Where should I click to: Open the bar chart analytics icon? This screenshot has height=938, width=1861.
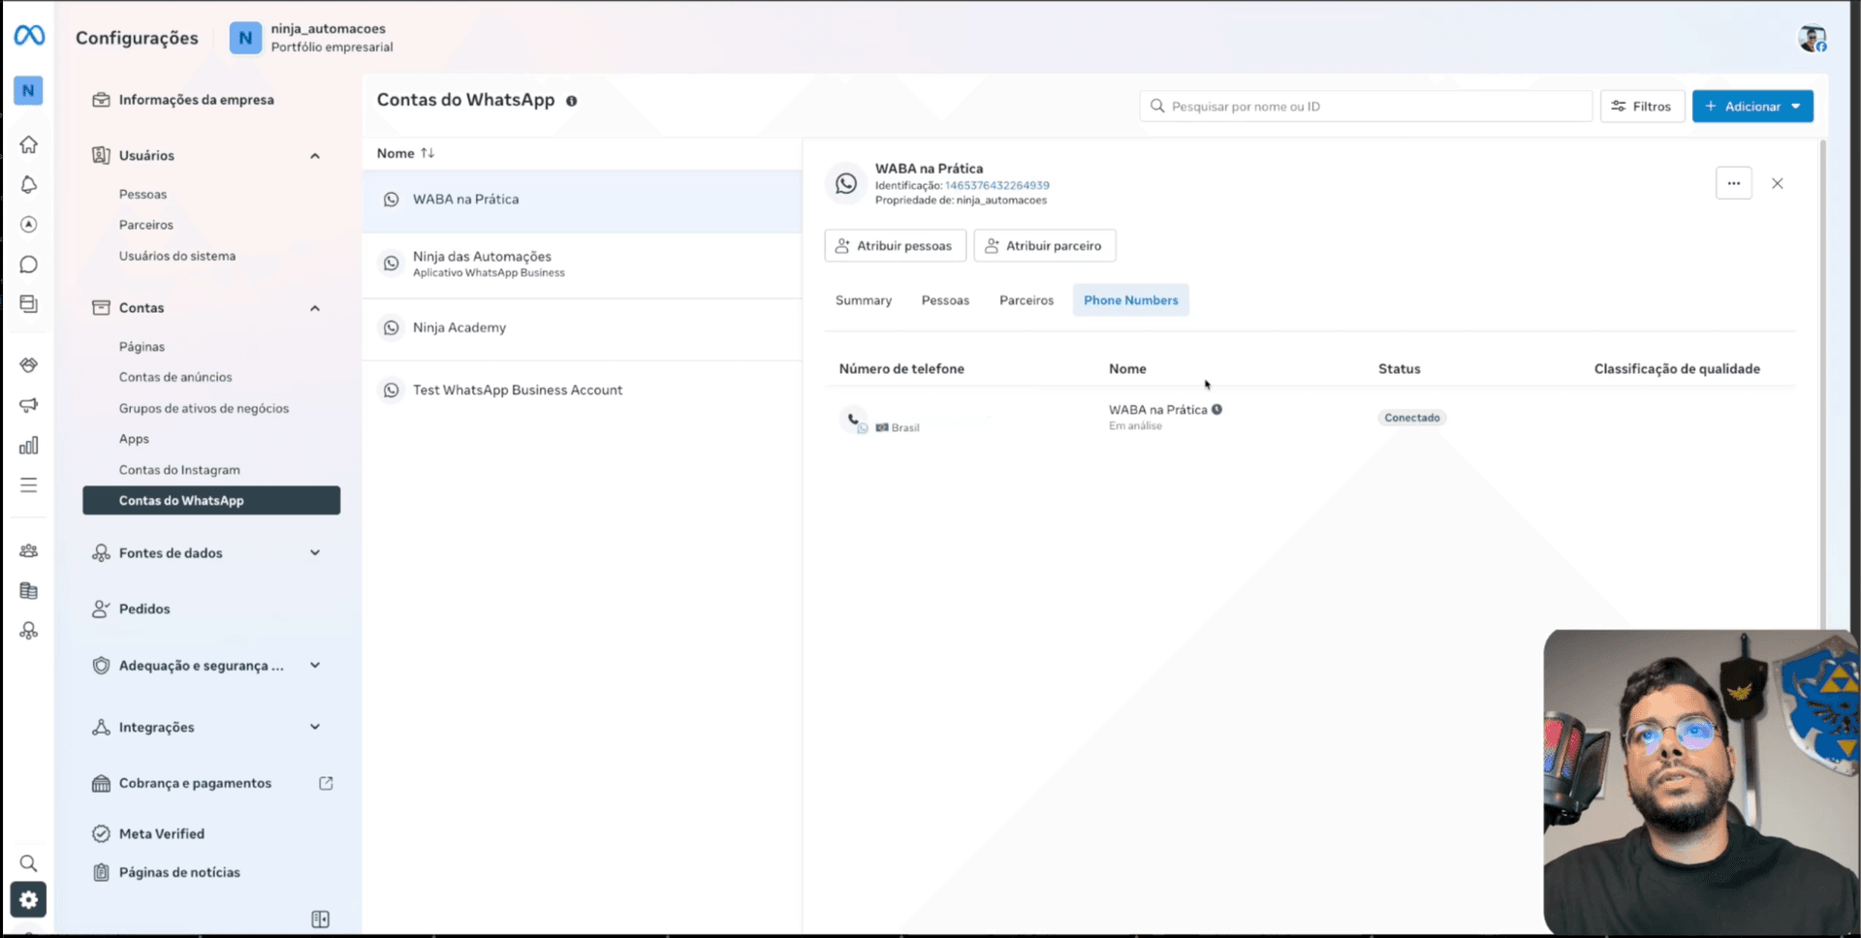(29, 446)
